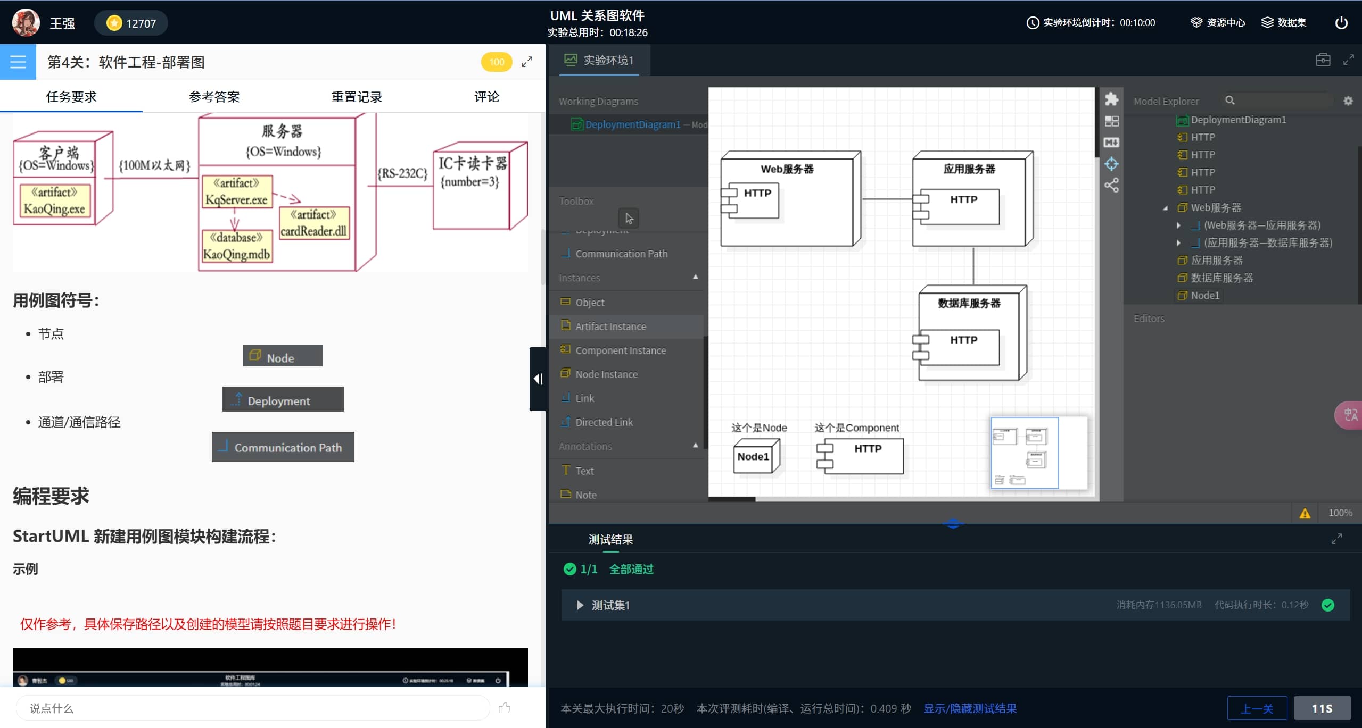
Task: Switch to 参考答案 tab
Action: tap(214, 97)
